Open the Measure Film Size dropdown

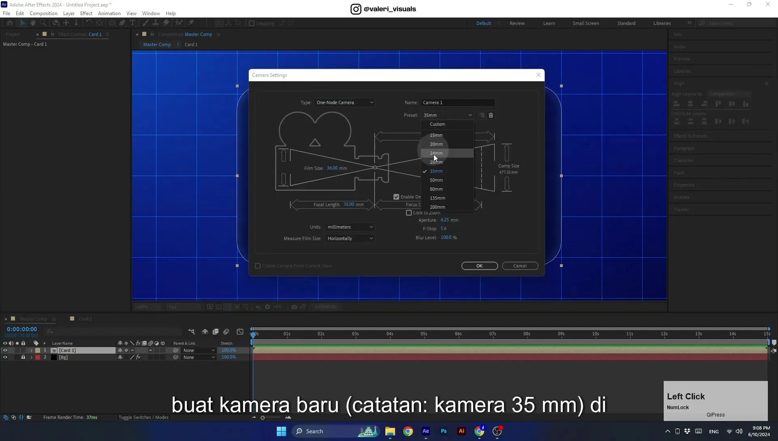(x=350, y=238)
